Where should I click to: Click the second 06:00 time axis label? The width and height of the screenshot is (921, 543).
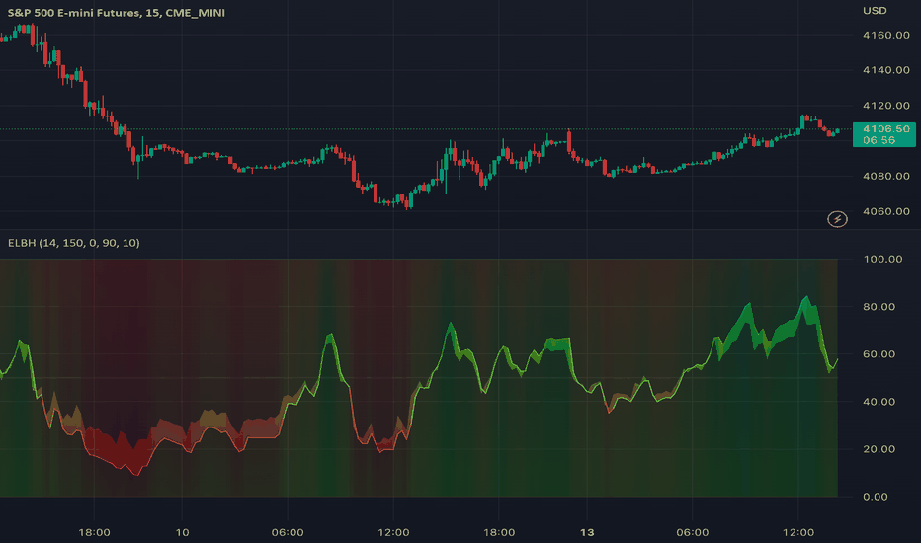[692, 532]
